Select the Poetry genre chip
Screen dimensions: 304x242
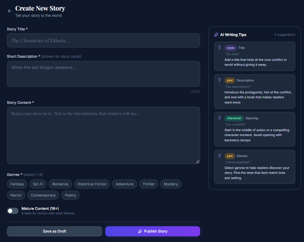[70, 195]
